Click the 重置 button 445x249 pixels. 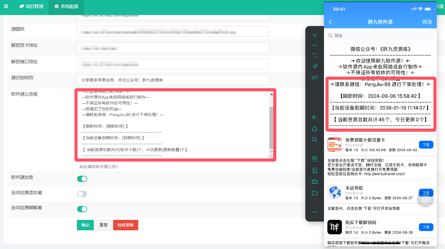click(103, 225)
